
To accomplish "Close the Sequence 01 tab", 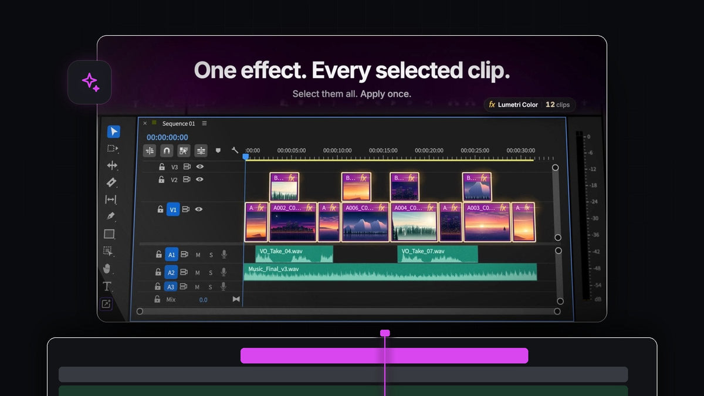I will (145, 123).
